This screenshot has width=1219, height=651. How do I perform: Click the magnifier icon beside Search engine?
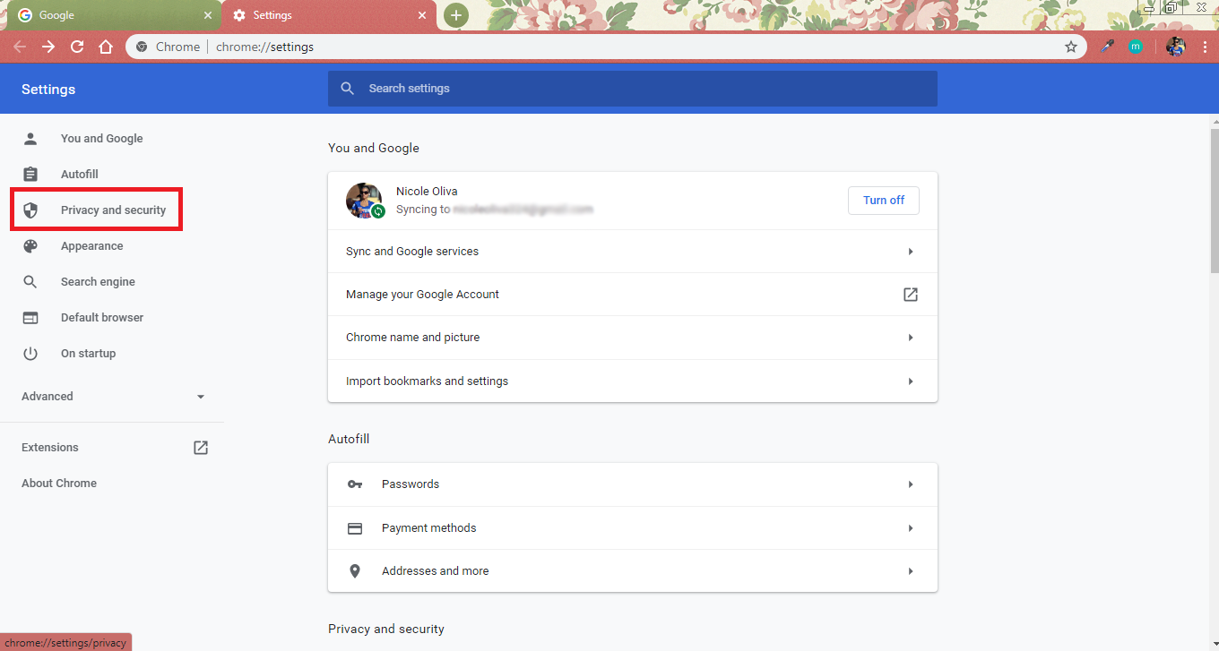30,282
